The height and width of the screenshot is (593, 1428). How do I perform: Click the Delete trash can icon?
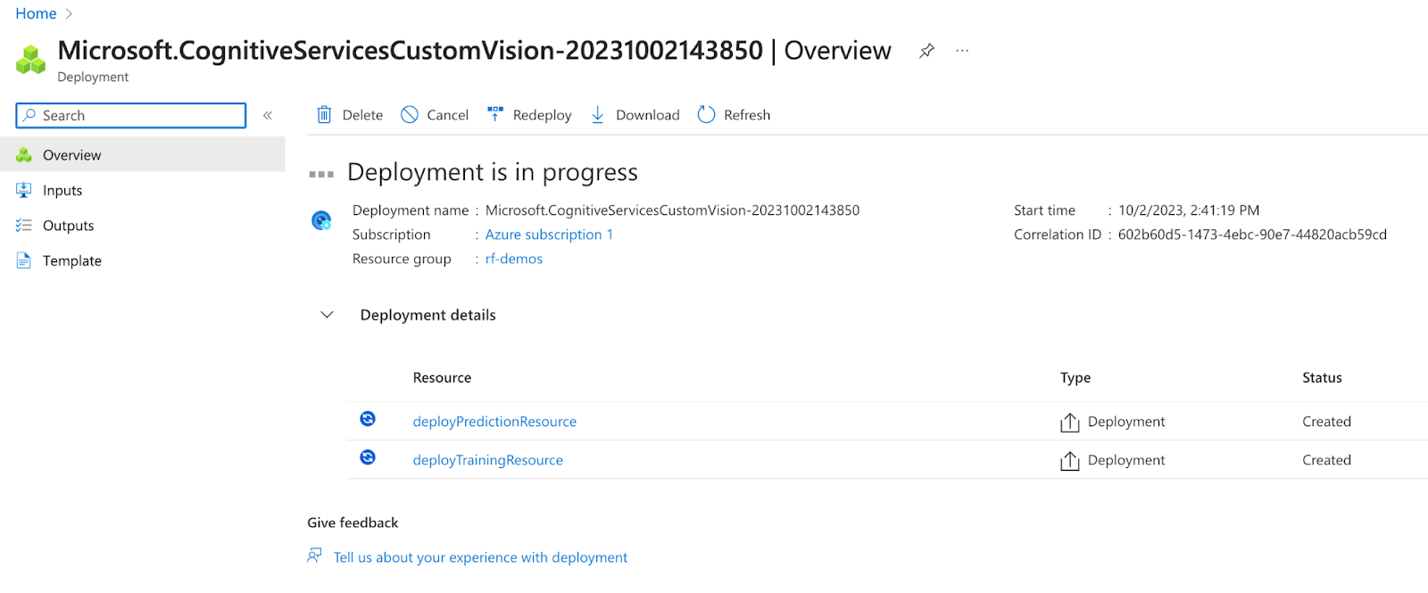(x=324, y=114)
